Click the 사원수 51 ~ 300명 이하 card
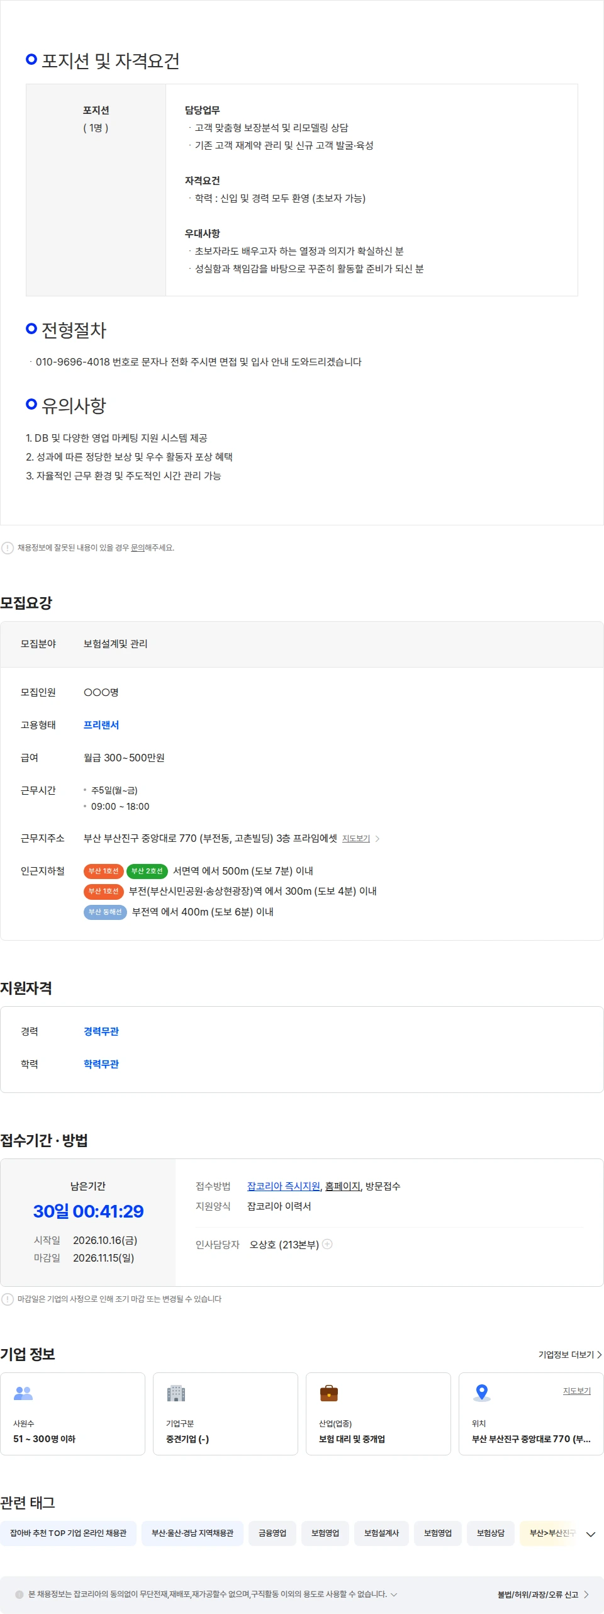Viewport: 604px width, 1614px height. tap(73, 1414)
